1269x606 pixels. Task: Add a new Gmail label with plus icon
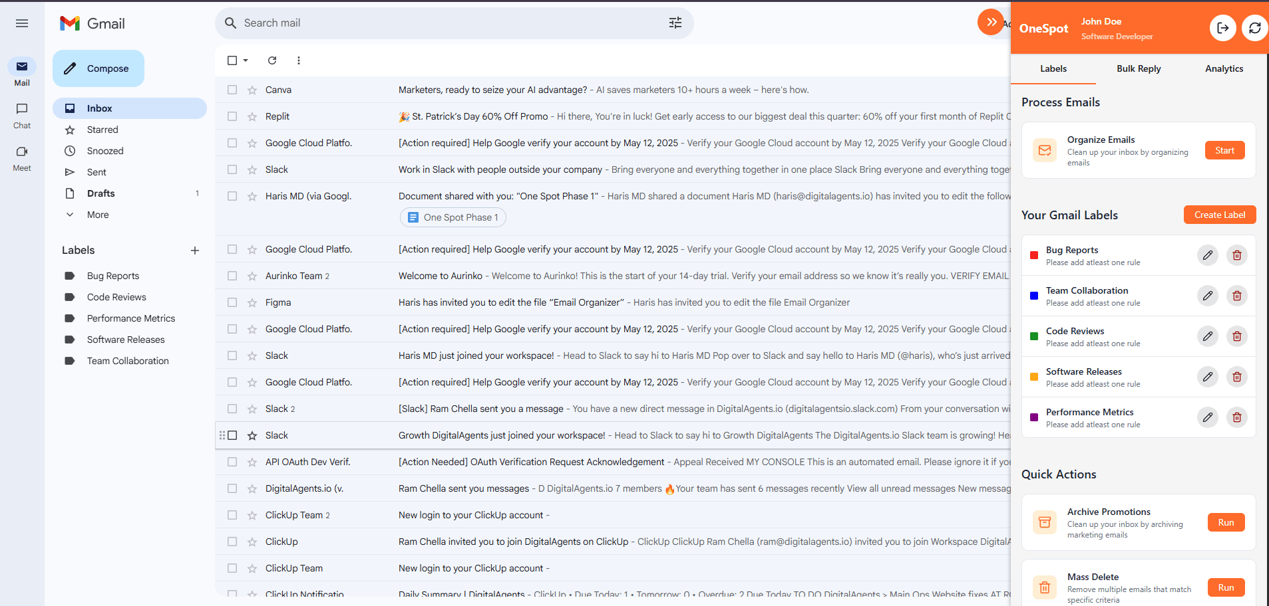(195, 251)
